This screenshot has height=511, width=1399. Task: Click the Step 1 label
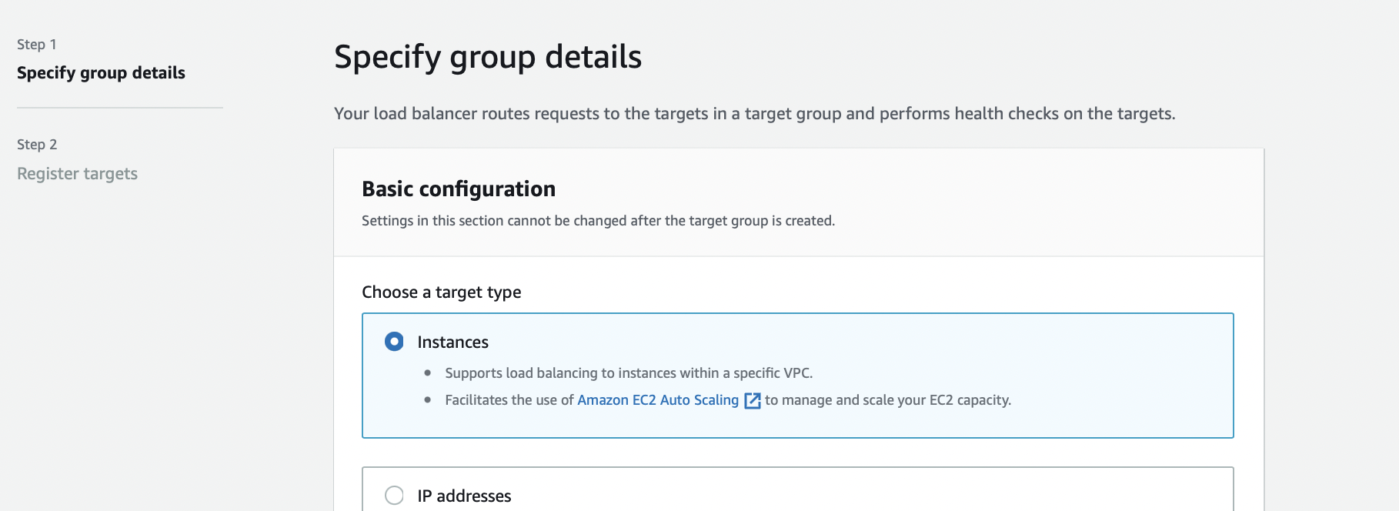point(37,45)
